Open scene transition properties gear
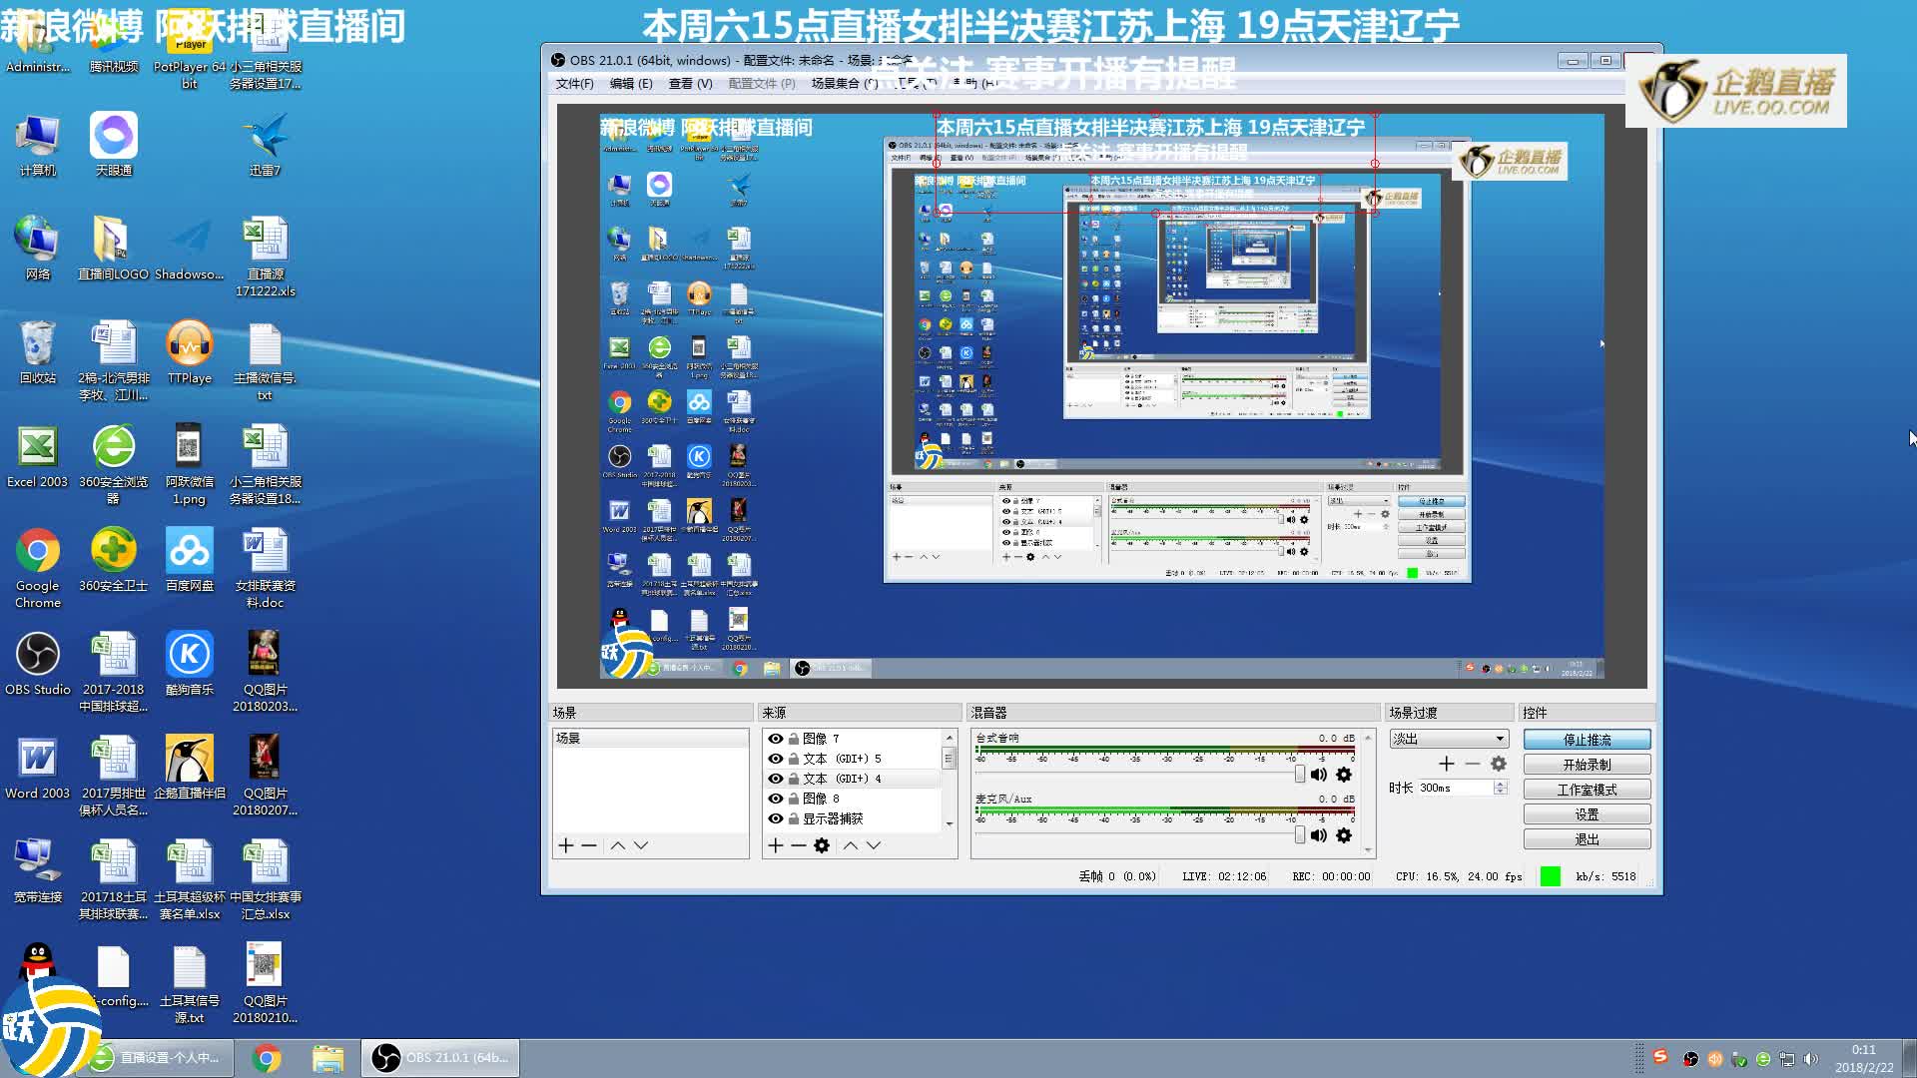Screen dimensions: 1917x1078 pyautogui.click(x=1499, y=764)
